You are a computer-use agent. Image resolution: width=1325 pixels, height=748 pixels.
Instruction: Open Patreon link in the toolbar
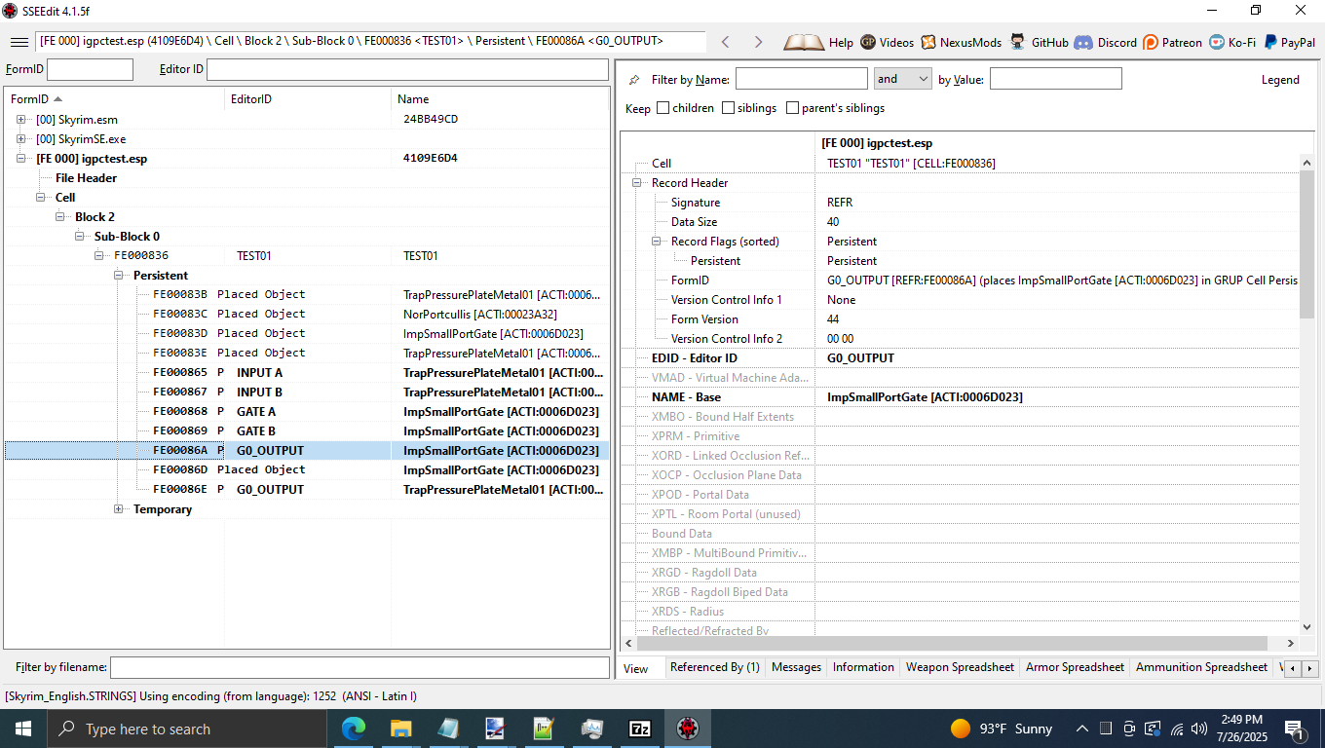[1172, 42]
